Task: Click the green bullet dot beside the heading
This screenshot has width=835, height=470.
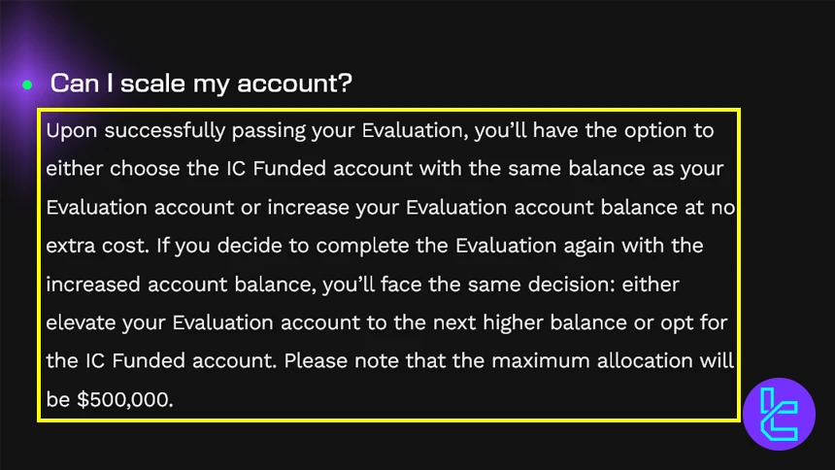Action: [x=27, y=84]
